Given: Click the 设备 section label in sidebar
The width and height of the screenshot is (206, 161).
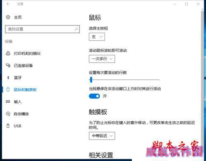Looking at the screenshot, I should pos(9,41).
